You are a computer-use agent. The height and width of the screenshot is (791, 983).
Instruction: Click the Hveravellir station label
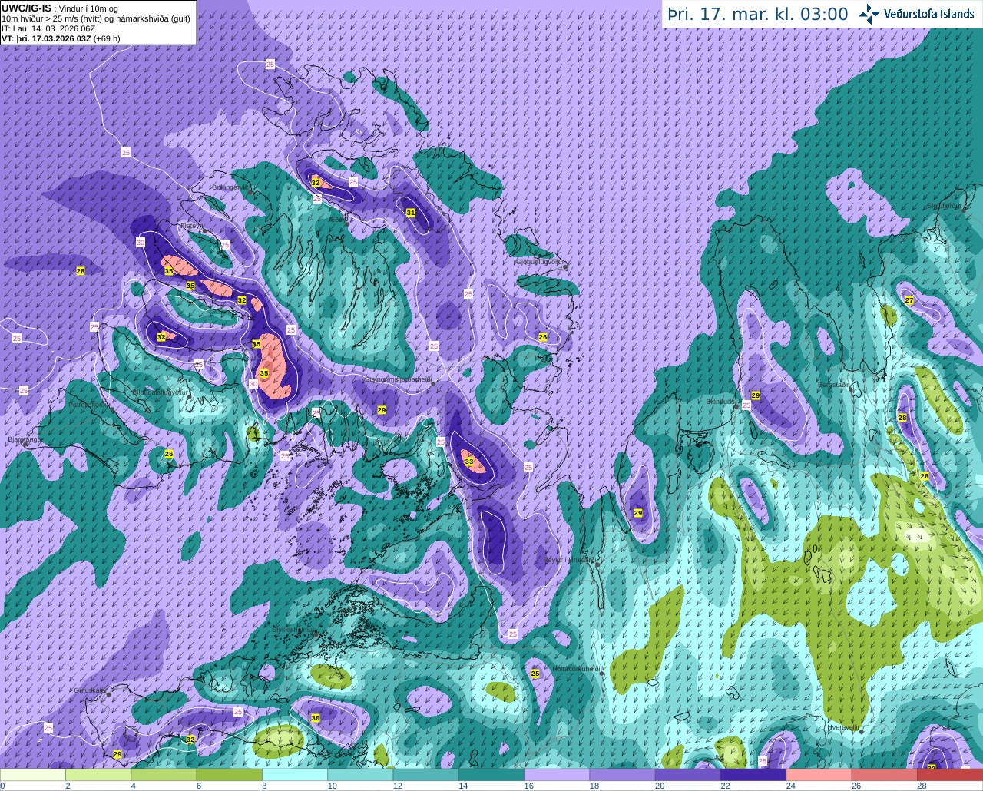coord(843,726)
